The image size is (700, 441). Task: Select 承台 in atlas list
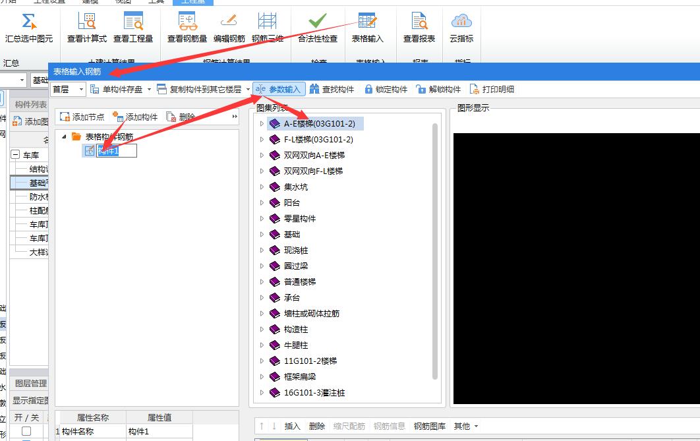[292, 298]
